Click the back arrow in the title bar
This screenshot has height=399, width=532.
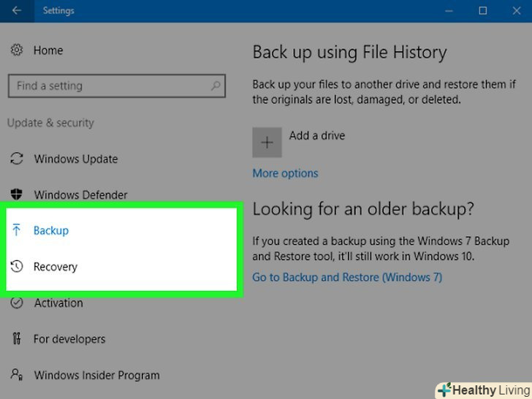click(17, 11)
